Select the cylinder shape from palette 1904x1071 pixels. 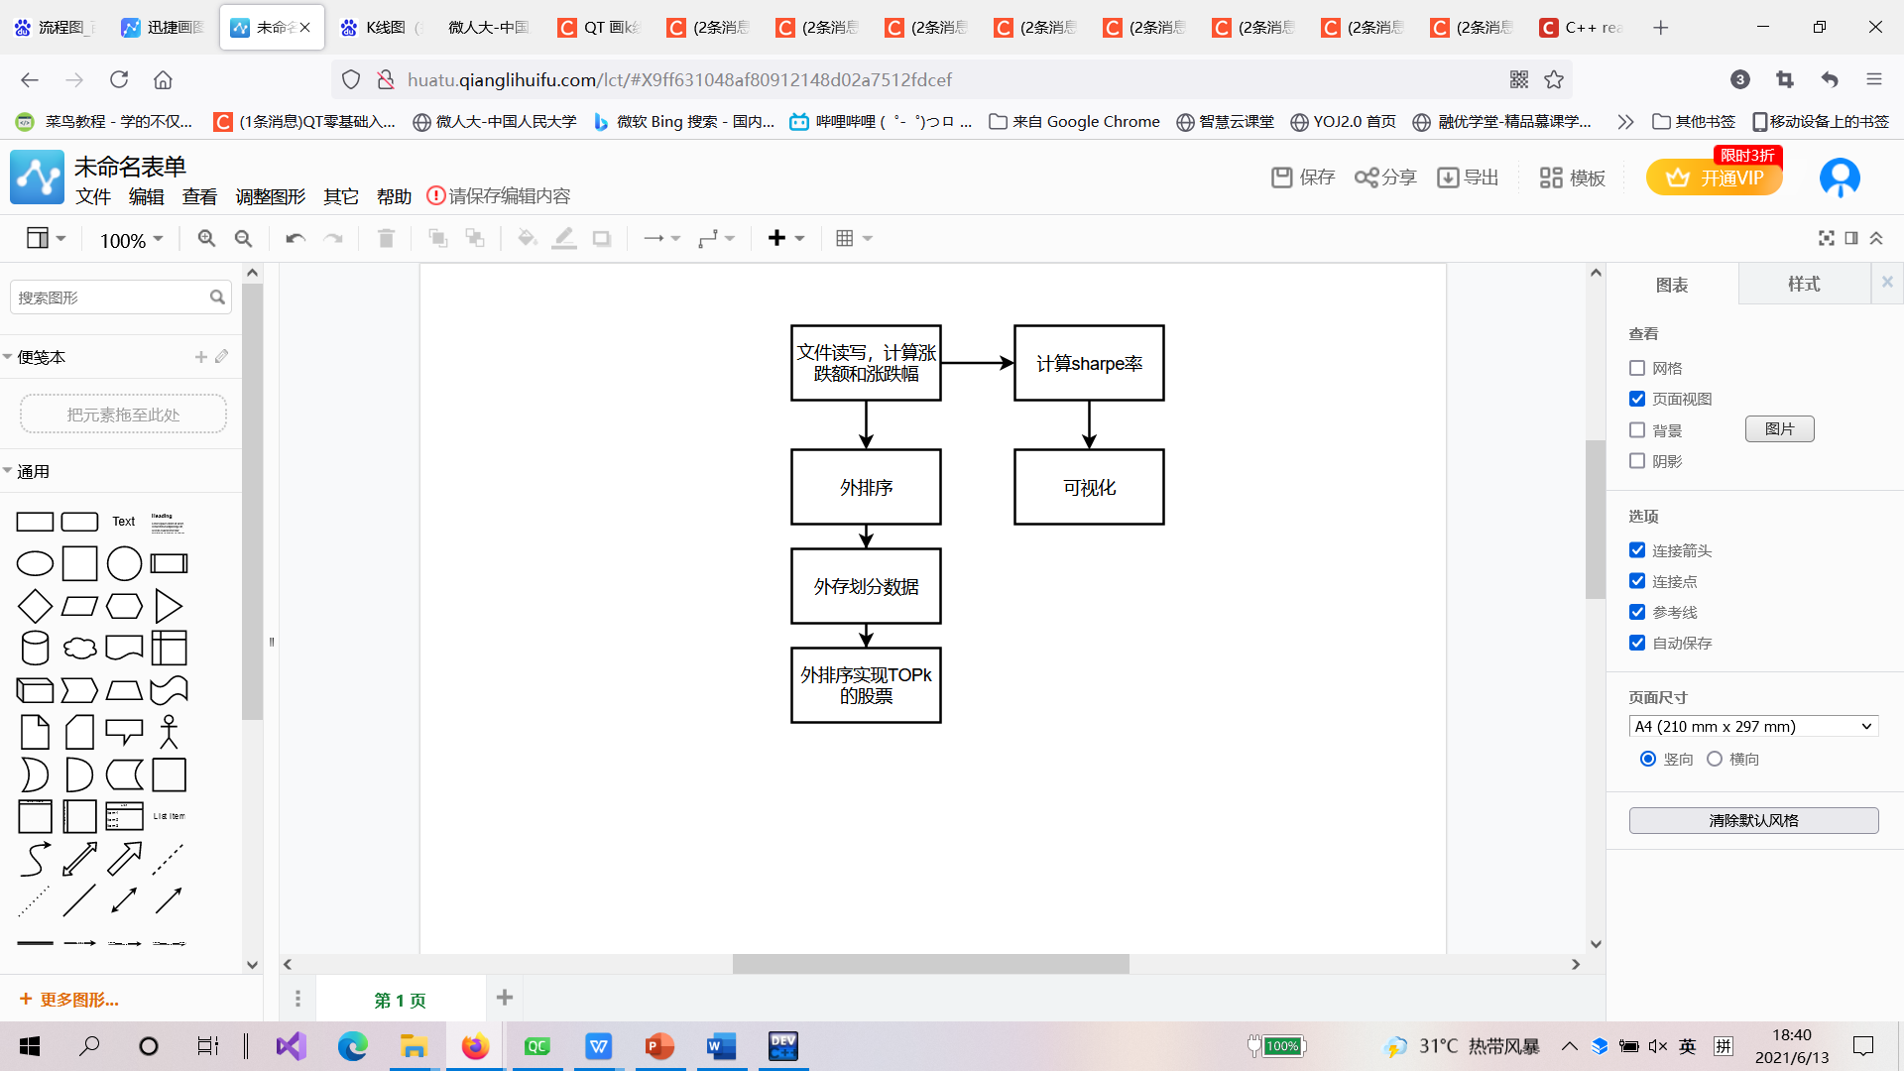click(x=35, y=648)
